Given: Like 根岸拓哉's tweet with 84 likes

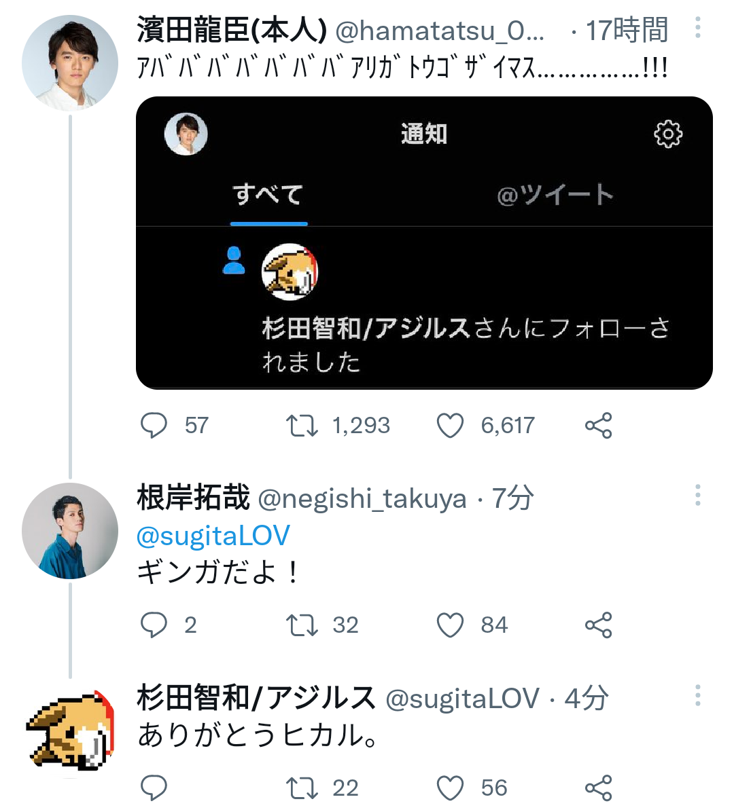Looking at the screenshot, I should click(x=450, y=625).
